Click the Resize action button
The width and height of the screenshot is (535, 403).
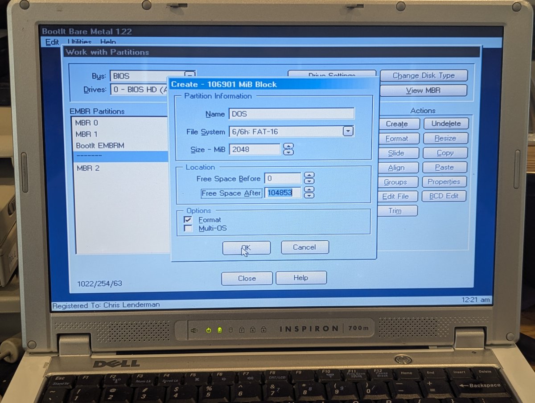coord(445,138)
